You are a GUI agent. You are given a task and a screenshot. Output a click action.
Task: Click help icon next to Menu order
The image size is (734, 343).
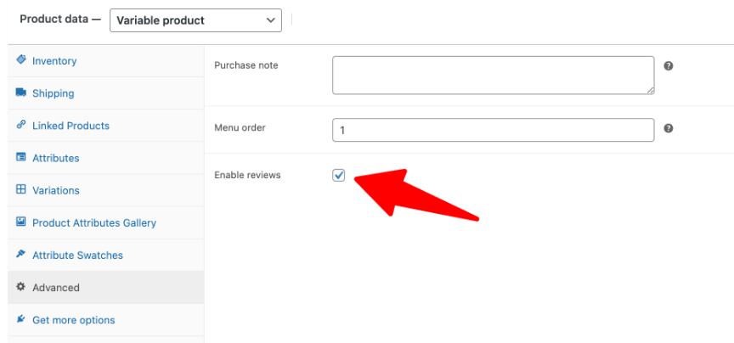pos(669,129)
